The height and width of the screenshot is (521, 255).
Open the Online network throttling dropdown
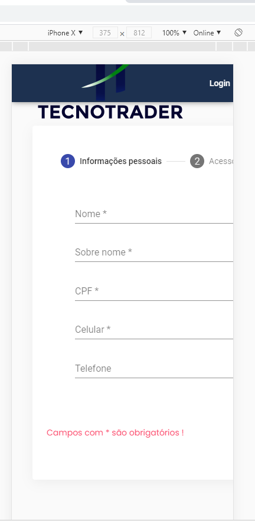click(207, 32)
